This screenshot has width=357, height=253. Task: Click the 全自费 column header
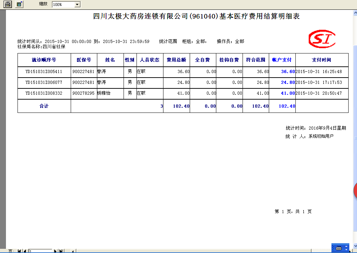click(x=203, y=60)
